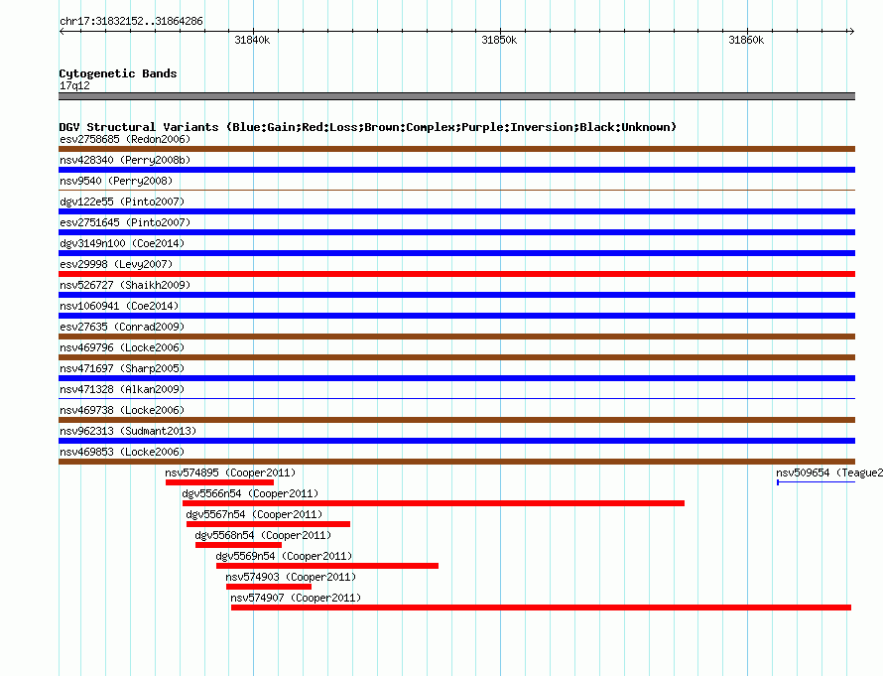Select the red dgv5568n54 loss bar

[x=238, y=545]
